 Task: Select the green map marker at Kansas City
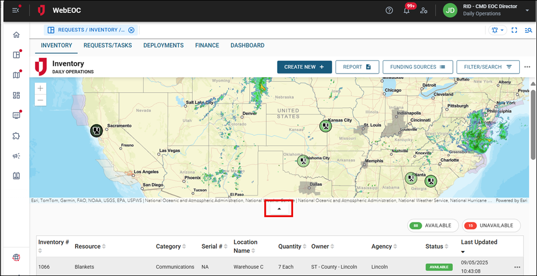326,126
